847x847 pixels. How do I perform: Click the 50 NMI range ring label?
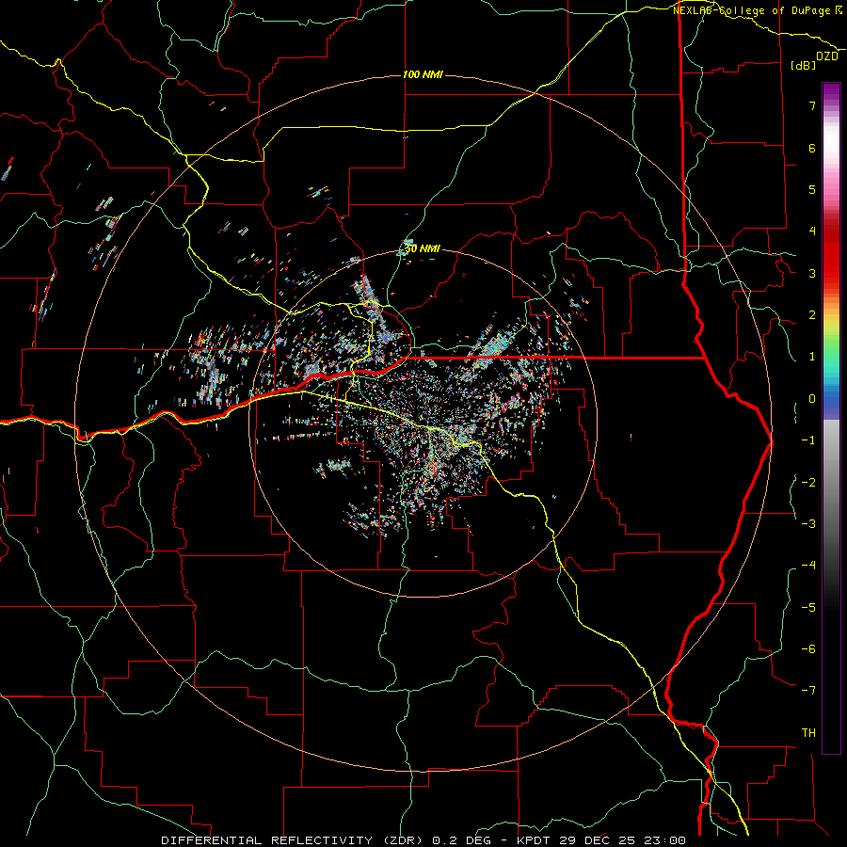(x=423, y=248)
